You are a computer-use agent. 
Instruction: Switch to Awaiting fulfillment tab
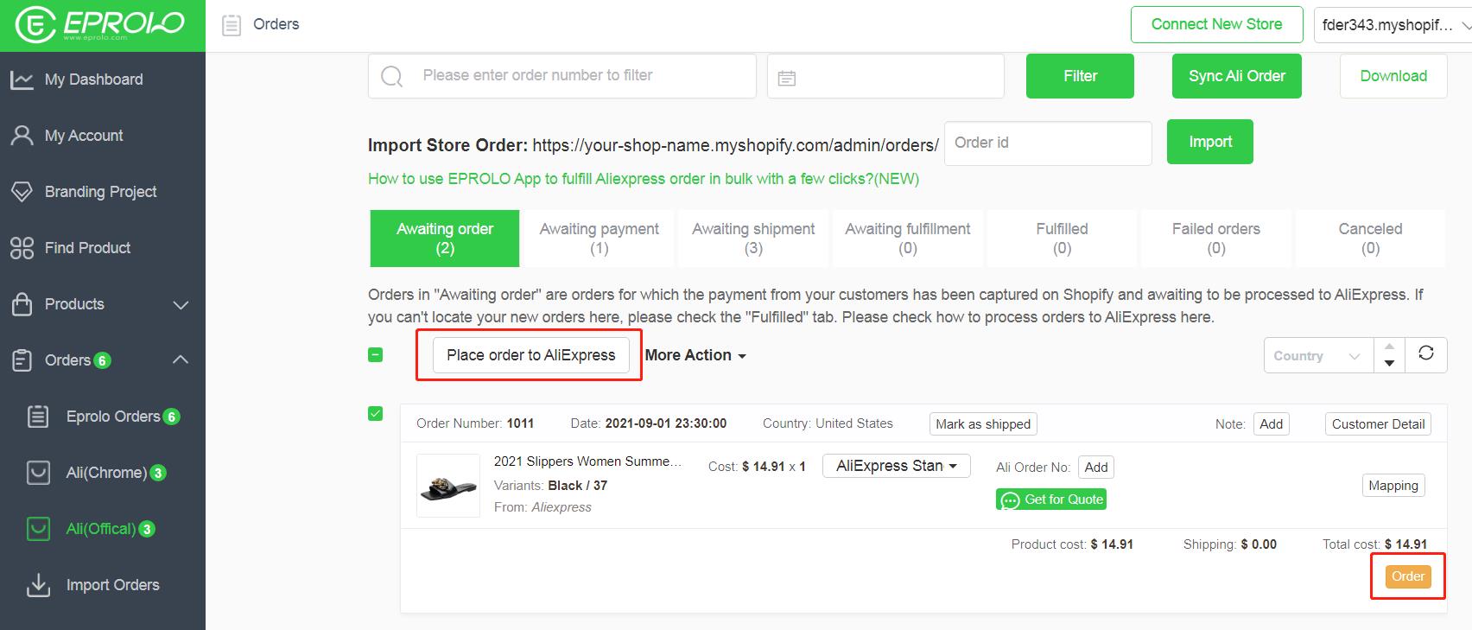point(908,239)
